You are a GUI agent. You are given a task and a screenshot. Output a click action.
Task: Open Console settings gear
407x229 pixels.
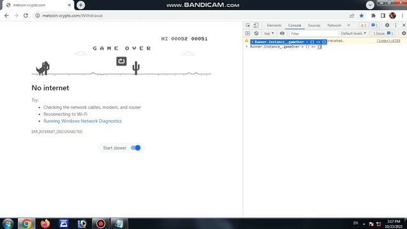(404, 33)
